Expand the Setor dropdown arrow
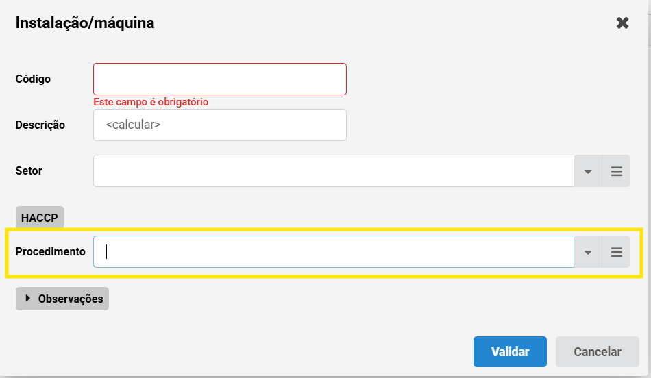Image resolution: width=651 pixels, height=378 pixels. click(x=588, y=171)
